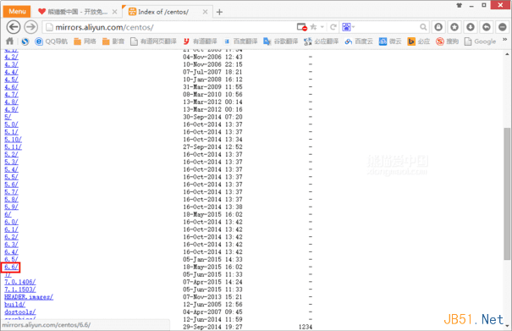
Task: Click the scrollbar down arrow
Action: pyautogui.click(x=507, y=326)
